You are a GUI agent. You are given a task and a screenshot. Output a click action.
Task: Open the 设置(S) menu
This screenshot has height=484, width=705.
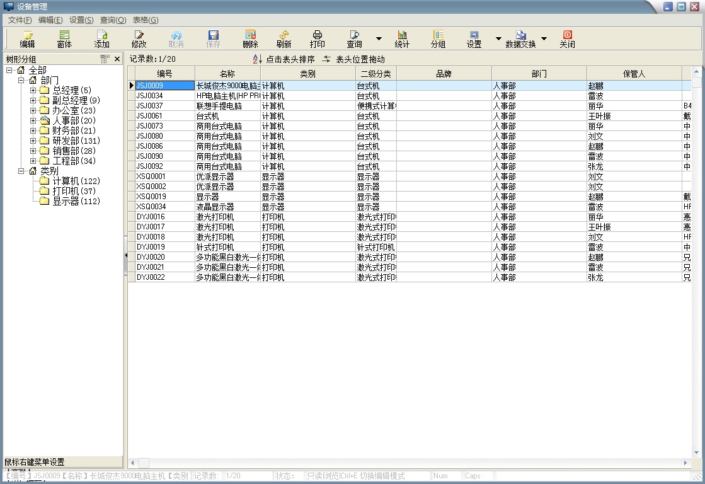[x=81, y=20]
